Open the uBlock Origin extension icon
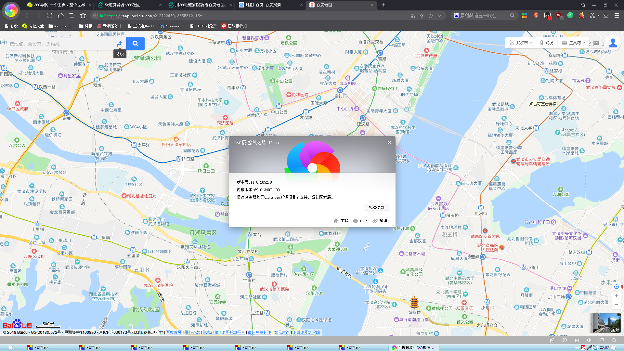This screenshot has height=351, width=624. [x=559, y=16]
